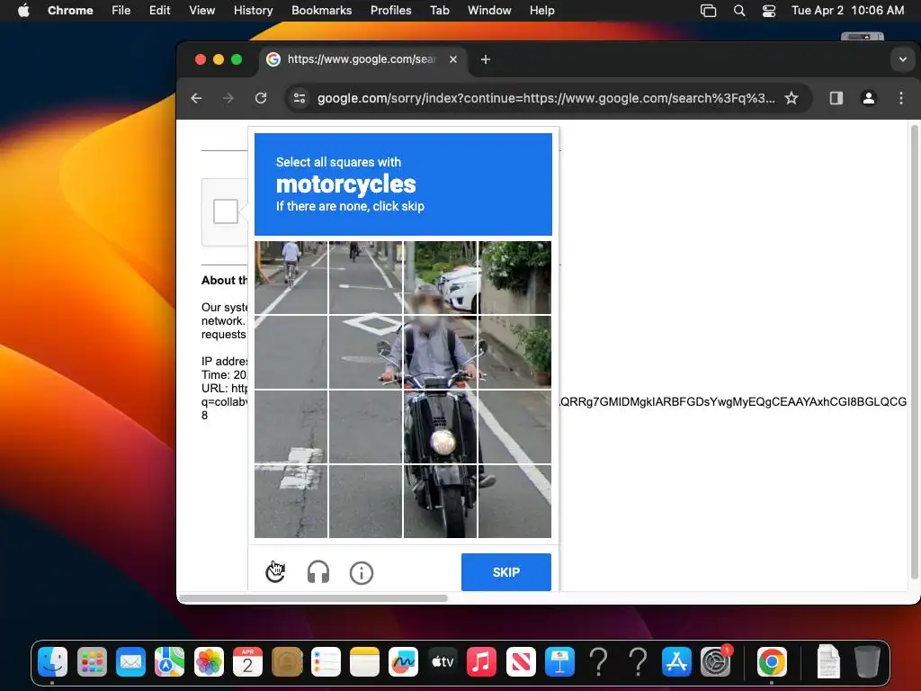Open the captcha help info icon
The height and width of the screenshot is (691, 921).
[x=362, y=572]
